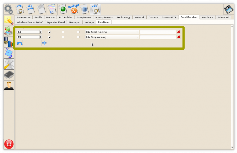This screenshot has height=153, width=237.
Task: Click the blue plus add hardkey icon
Action: pos(44,43)
